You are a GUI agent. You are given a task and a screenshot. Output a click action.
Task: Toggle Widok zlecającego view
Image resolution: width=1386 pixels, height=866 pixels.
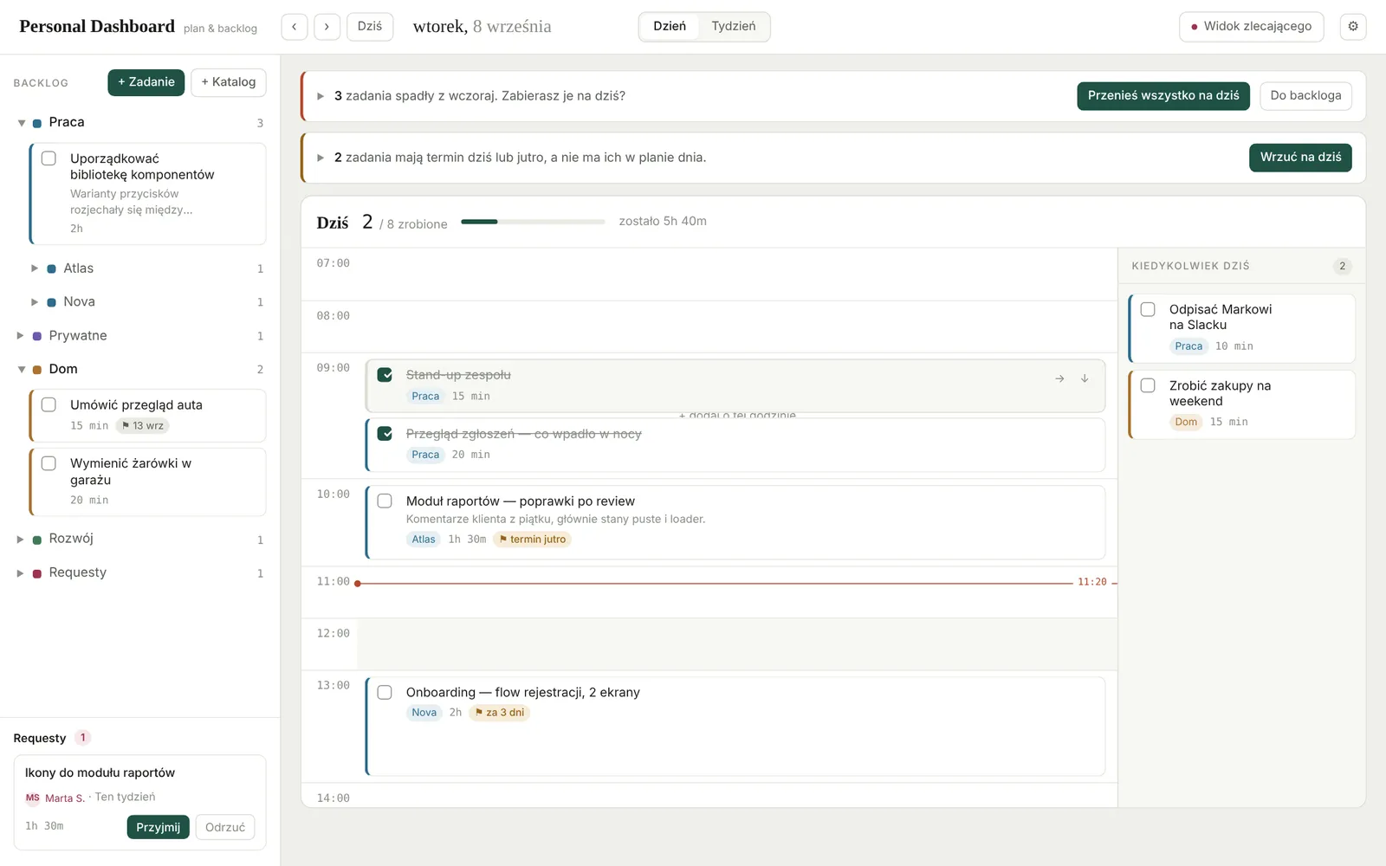(x=1251, y=27)
